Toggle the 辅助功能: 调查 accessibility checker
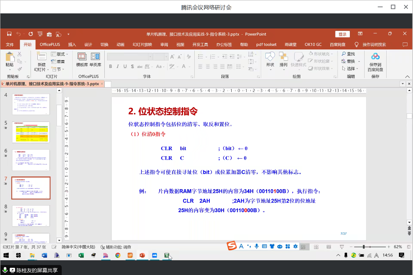This screenshot has height=275, width=413. [116, 247]
